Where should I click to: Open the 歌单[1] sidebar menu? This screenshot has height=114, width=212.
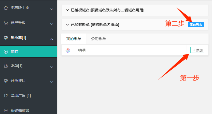point(29,66)
